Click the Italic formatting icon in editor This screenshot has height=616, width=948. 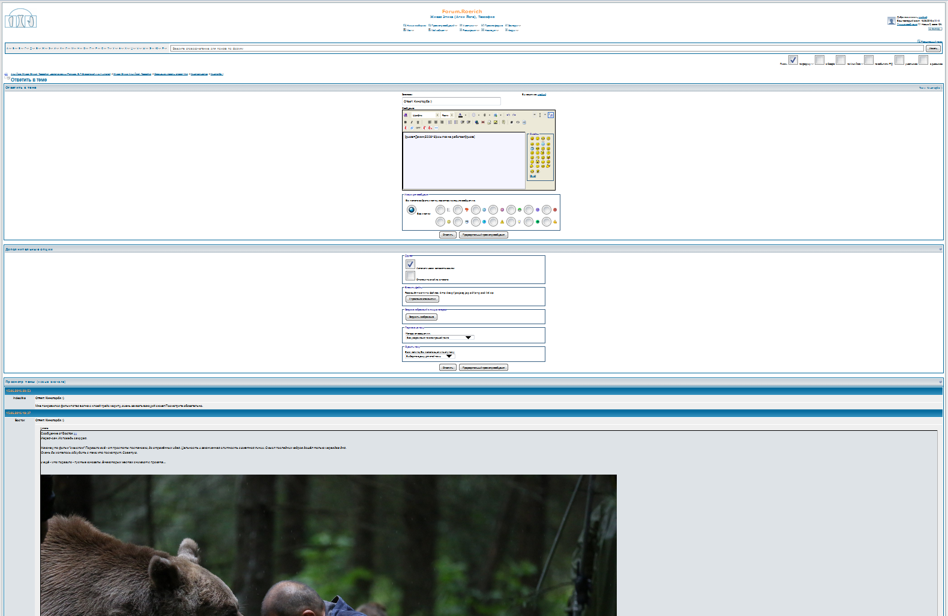412,122
